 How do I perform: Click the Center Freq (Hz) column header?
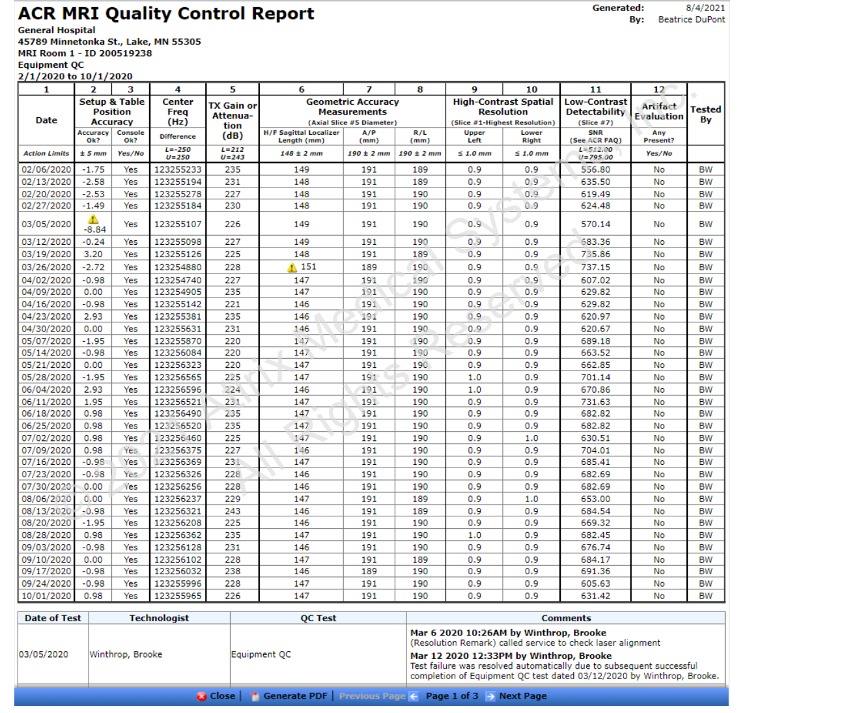[178, 111]
